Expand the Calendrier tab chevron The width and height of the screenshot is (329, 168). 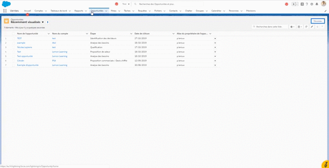click(224, 11)
